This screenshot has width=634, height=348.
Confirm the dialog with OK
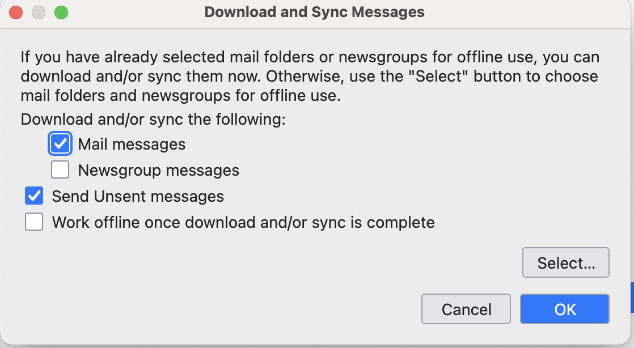[564, 309]
